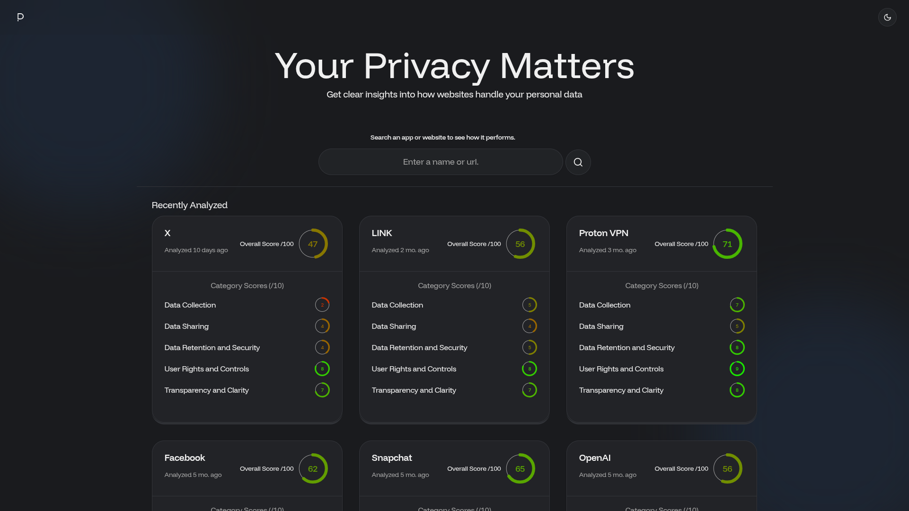Select LINK Data Retention and Security row
Screen dimensions: 909x511
[x=419, y=348]
